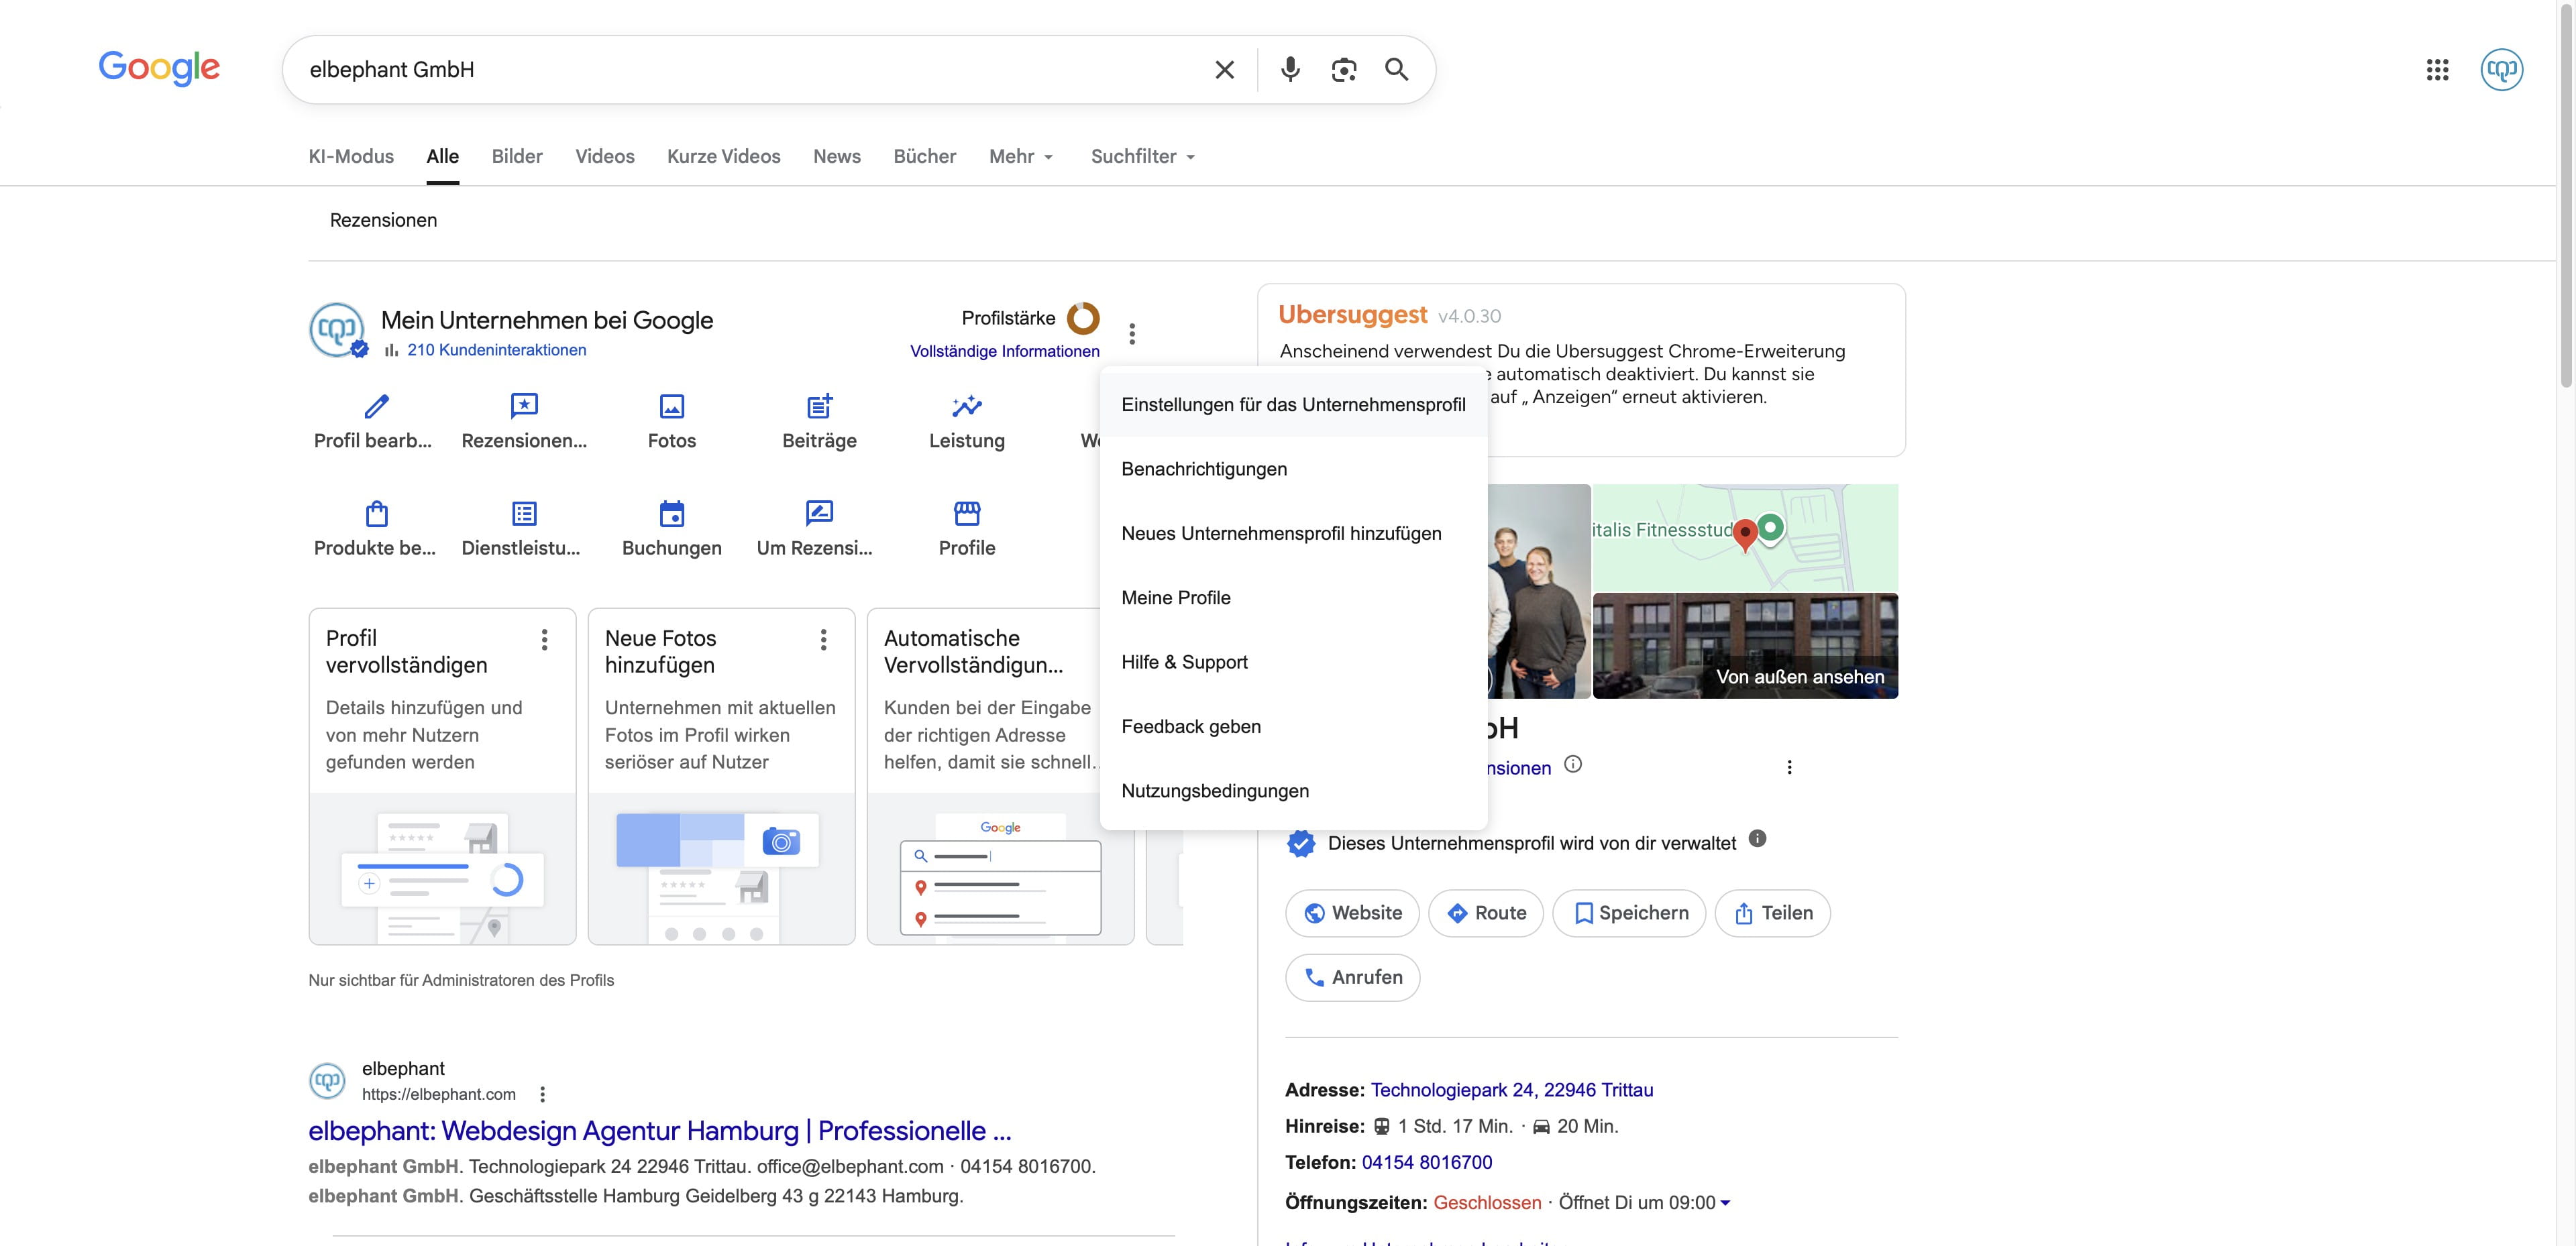This screenshot has width=2576, height=1246.
Task: Switch to the Videos tab
Action: [605, 156]
